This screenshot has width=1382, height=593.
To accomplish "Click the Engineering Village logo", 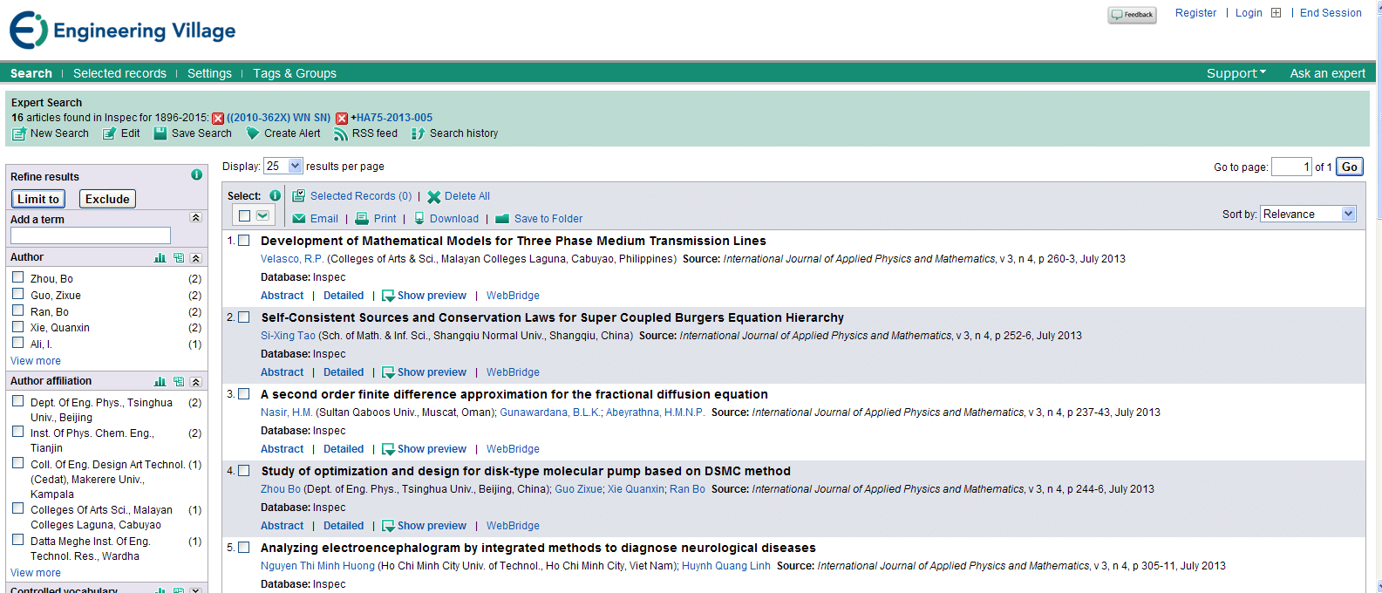I will [x=122, y=31].
